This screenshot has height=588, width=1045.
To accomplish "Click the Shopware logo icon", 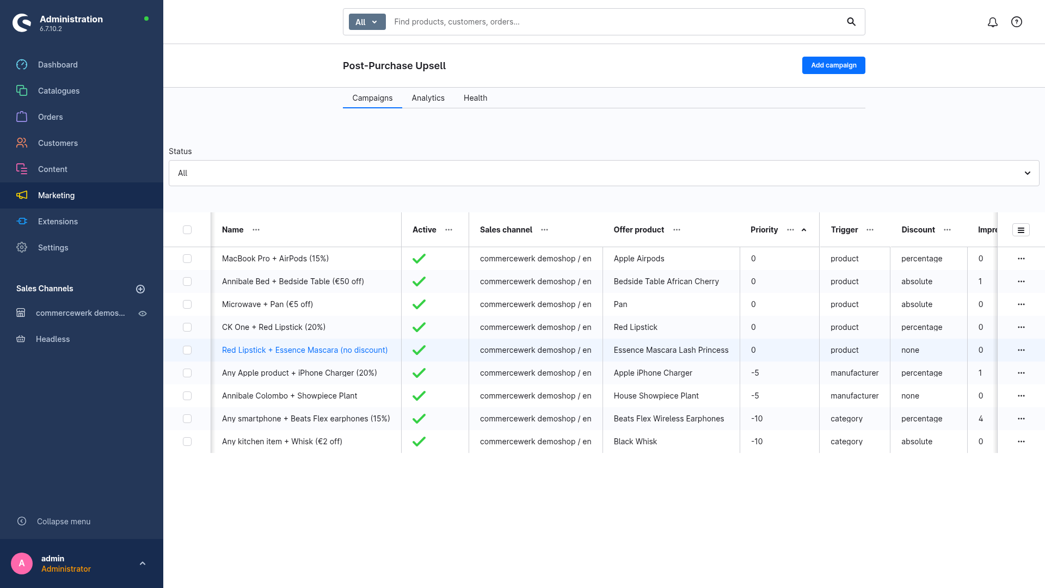I will [x=22, y=23].
